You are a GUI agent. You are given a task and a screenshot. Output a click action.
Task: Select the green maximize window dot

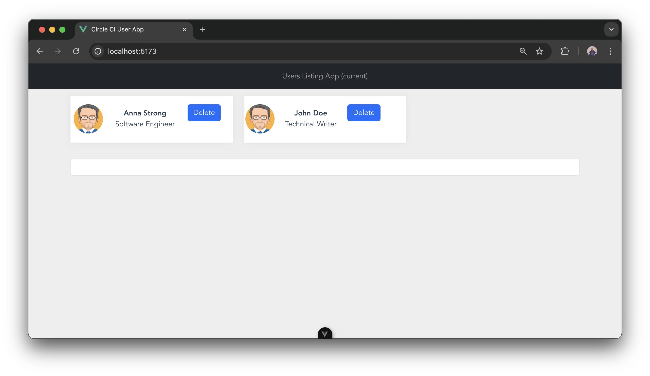tap(62, 29)
